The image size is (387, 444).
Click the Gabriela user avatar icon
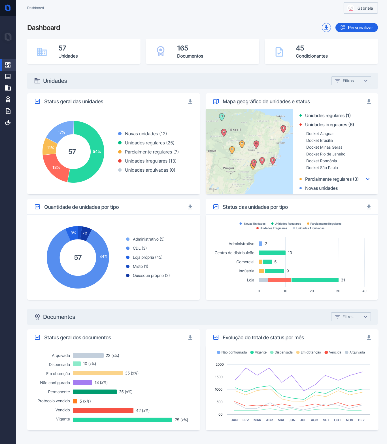(351, 8)
